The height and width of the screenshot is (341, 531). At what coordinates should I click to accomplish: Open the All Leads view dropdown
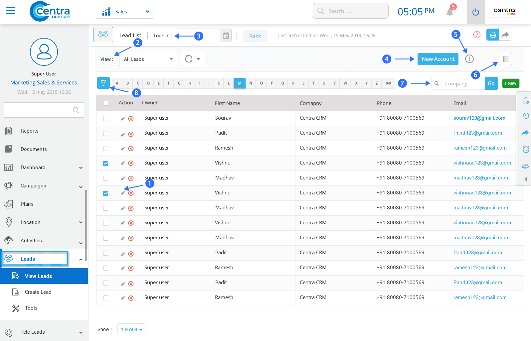(148, 59)
